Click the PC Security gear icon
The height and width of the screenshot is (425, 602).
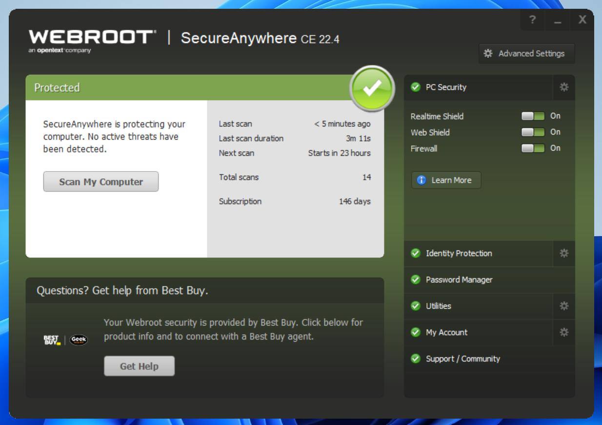564,87
